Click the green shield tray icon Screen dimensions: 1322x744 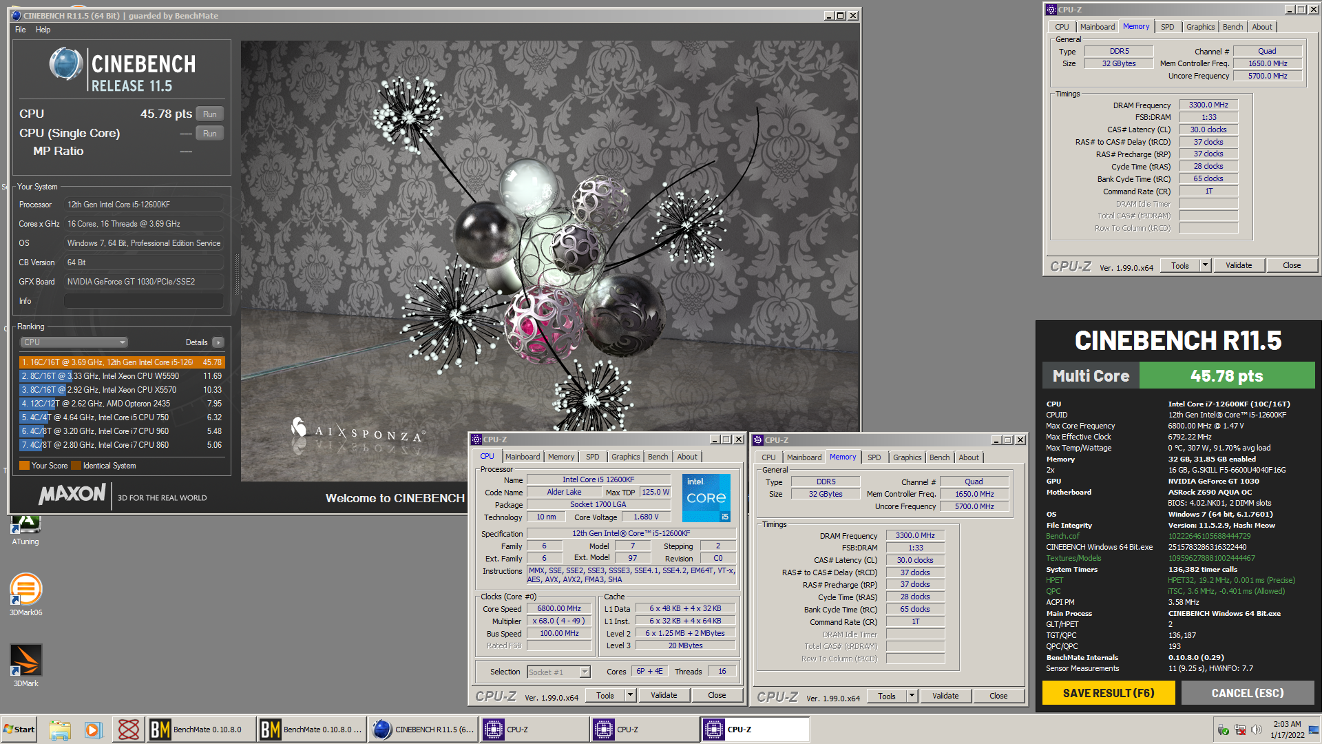(1224, 730)
